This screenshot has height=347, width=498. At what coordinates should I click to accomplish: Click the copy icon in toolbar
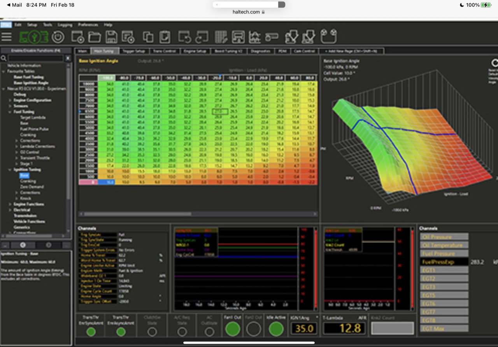[x=148, y=37]
